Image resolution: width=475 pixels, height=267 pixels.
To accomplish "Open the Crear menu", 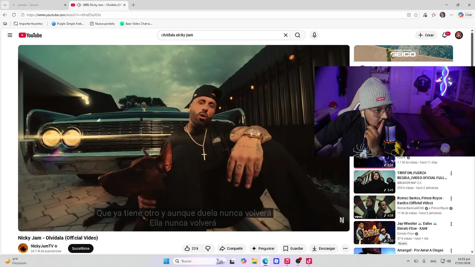I will pyautogui.click(x=426, y=35).
